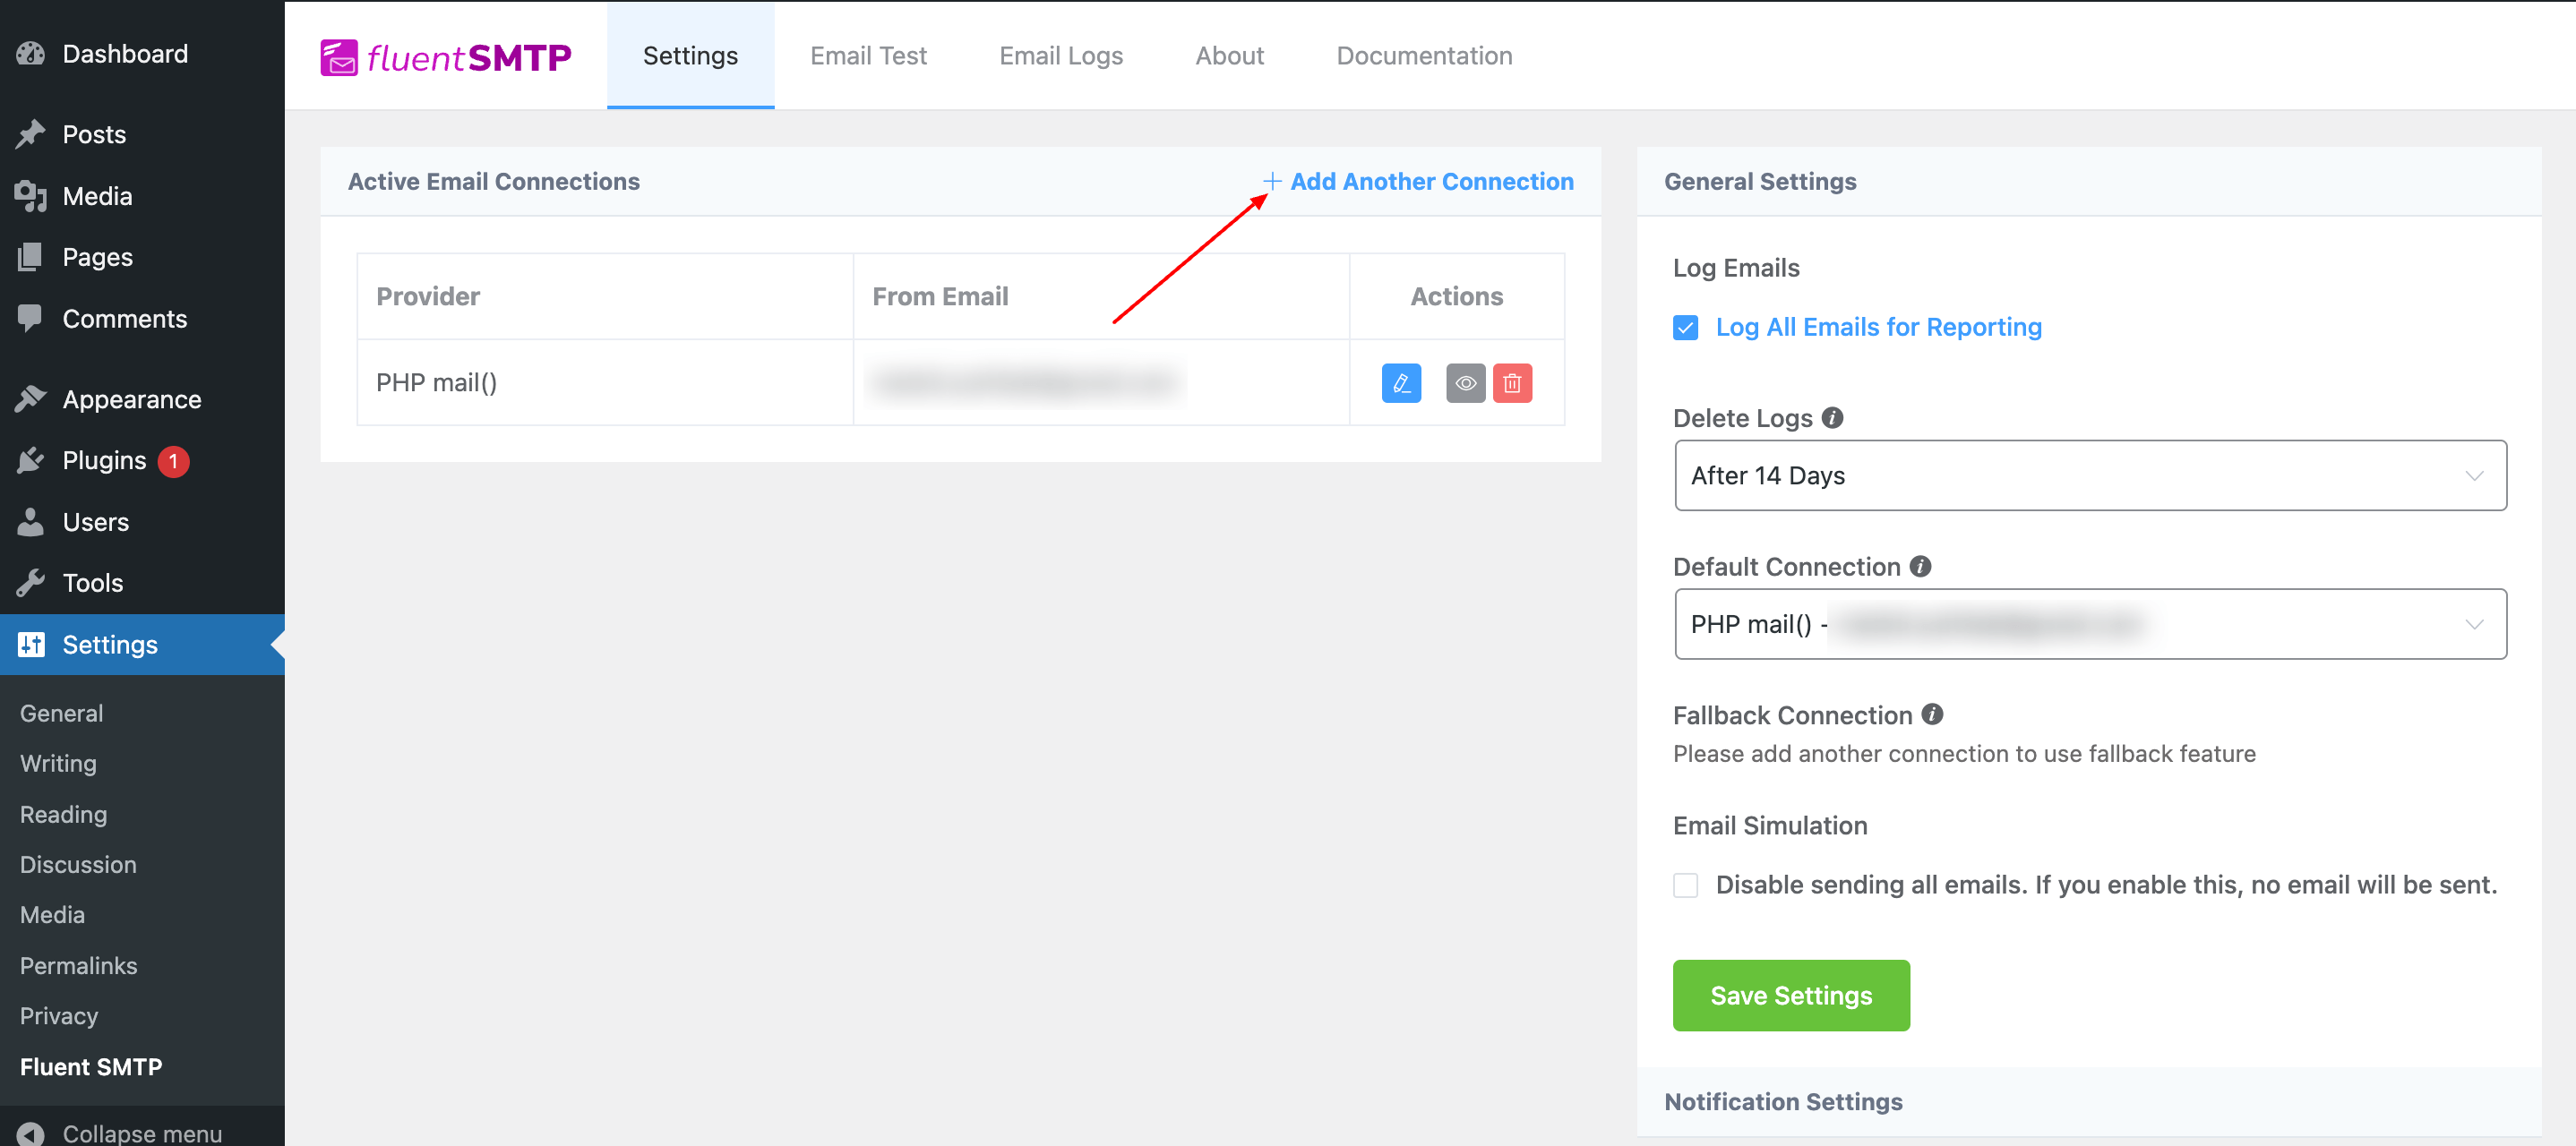The width and height of the screenshot is (2576, 1146).
Task: Click Collapse menu label
Action: (x=142, y=1133)
